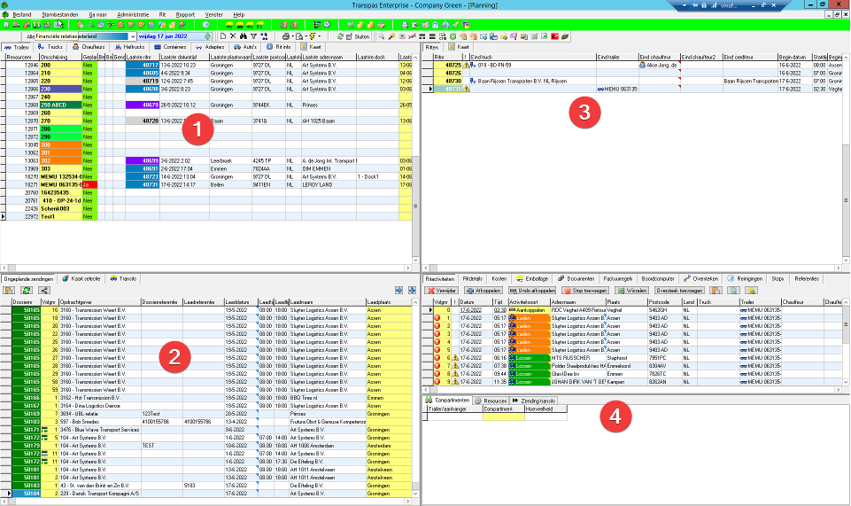Click the refresh arrows icon
Image resolution: width=851 pixels, height=506 pixels.
click(x=340, y=36)
